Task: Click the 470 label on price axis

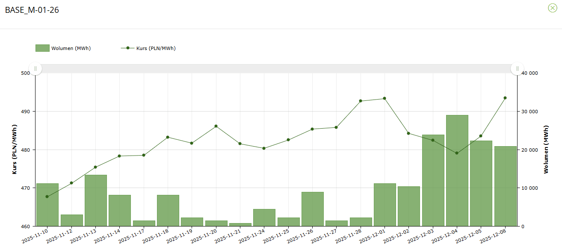Action: click(25, 188)
